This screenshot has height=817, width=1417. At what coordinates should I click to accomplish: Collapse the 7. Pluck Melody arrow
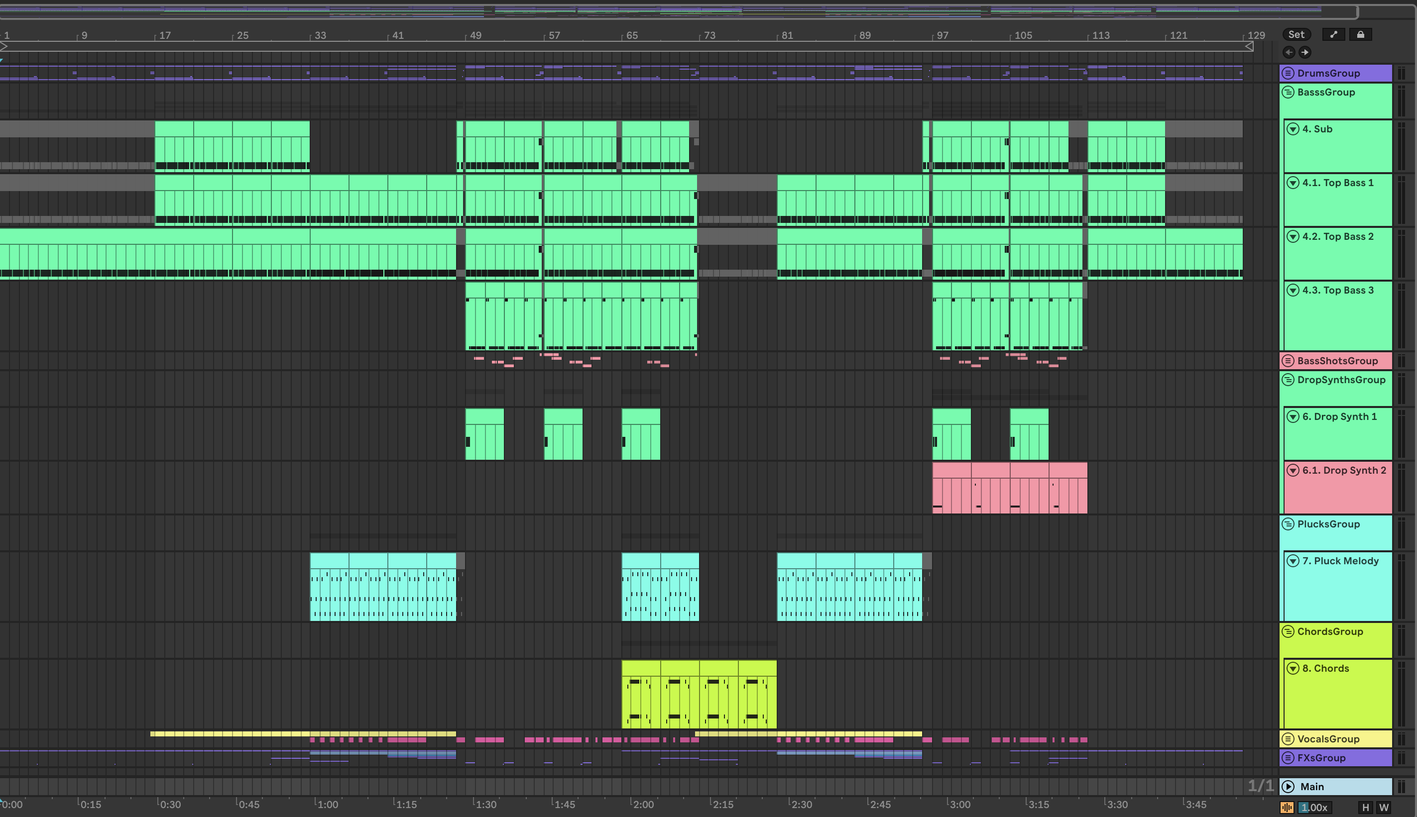(1293, 561)
